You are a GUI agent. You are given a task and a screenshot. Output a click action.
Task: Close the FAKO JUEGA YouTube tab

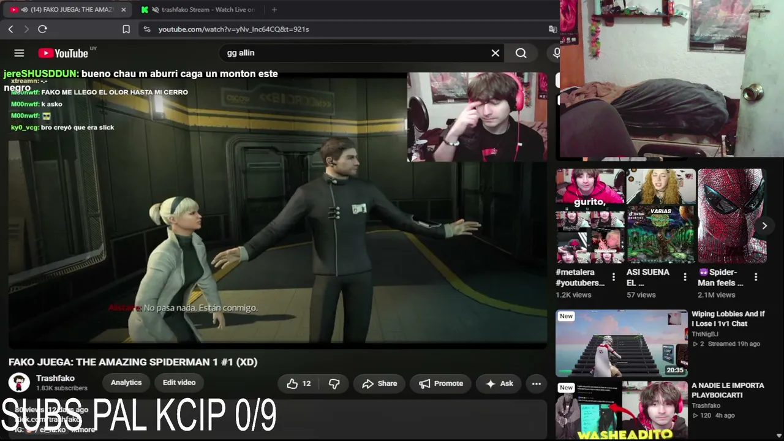(123, 10)
